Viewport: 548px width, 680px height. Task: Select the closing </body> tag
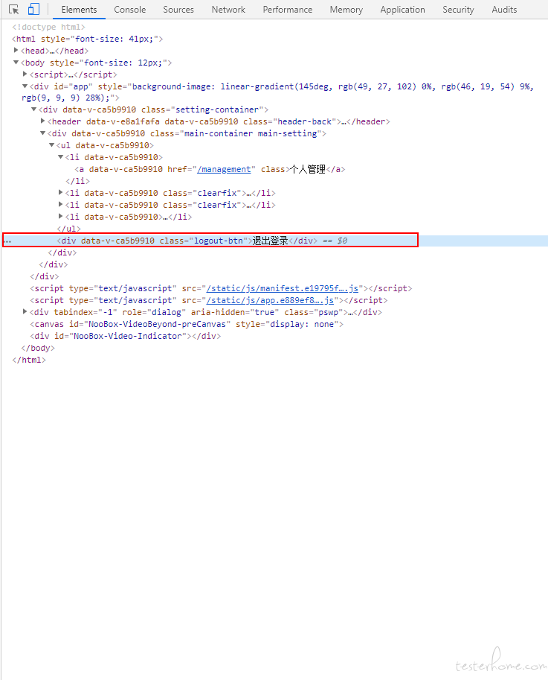(x=38, y=348)
